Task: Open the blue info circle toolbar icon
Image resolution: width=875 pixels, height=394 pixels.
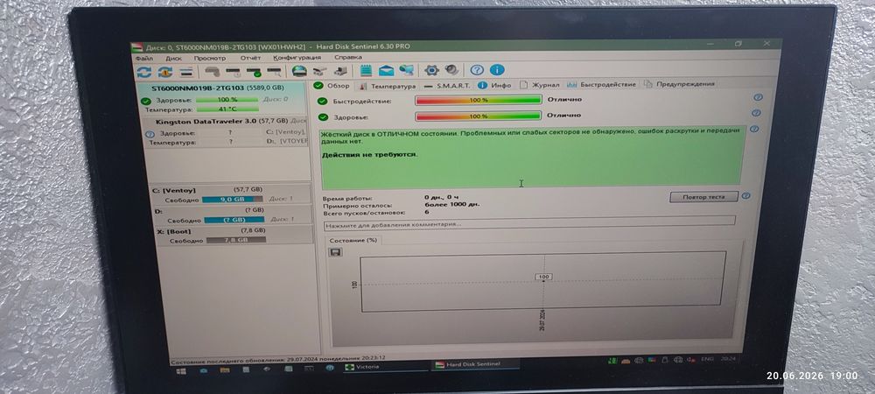Action: 497,70
